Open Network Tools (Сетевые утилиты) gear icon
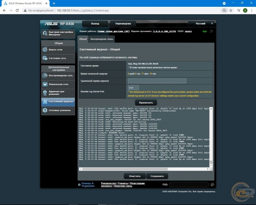The height and width of the screenshot is (205, 256). pos(45,110)
